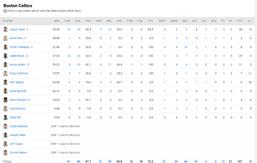Image resolution: width=257 pixels, height=163 pixels.
Task: Click Daniel Theis's headshot avatar
Action: point(5,38)
